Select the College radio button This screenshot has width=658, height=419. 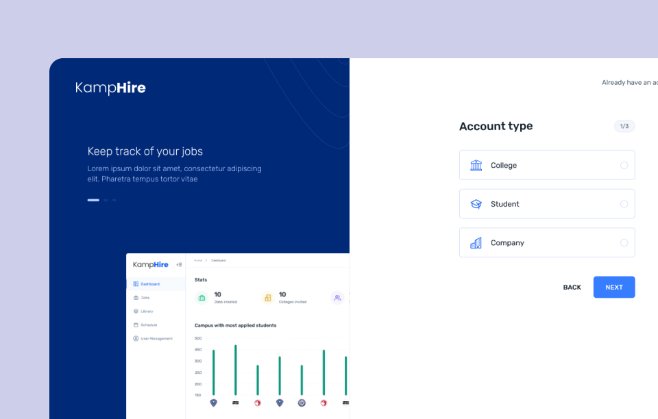coord(624,165)
